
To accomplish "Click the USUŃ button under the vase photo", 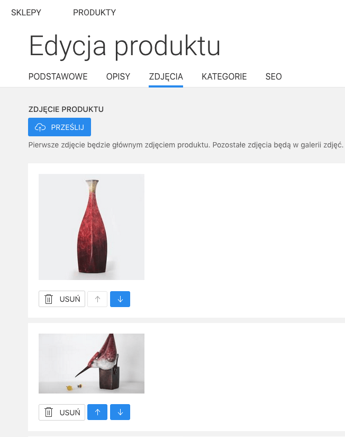I will 61,299.
